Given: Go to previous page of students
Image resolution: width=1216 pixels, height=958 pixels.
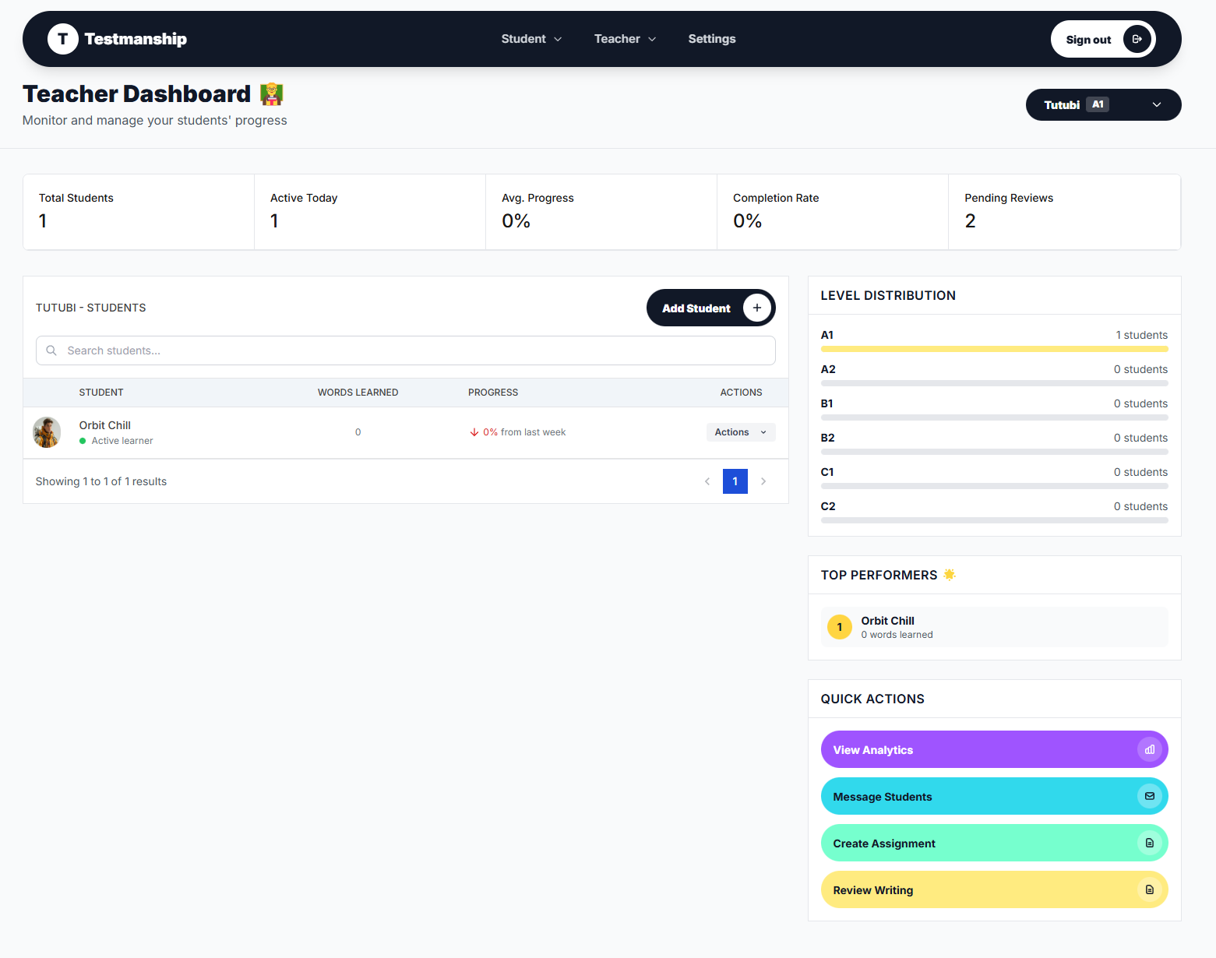Looking at the screenshot, I should pos(707,481).
